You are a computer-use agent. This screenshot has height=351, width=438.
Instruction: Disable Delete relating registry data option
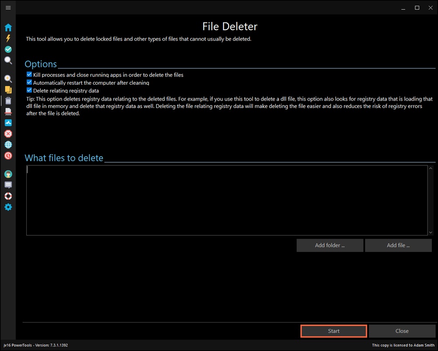point(29,90)
